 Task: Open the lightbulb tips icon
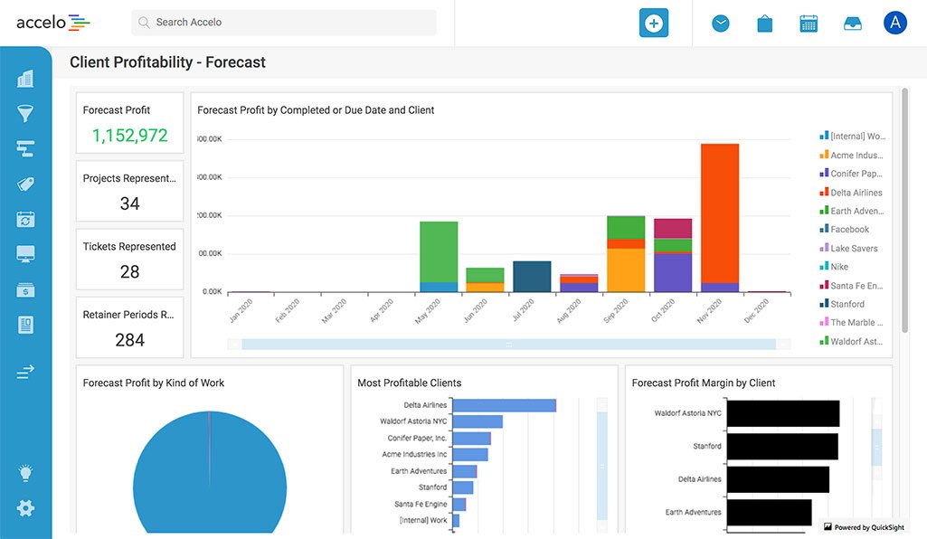tap(25, 473)
